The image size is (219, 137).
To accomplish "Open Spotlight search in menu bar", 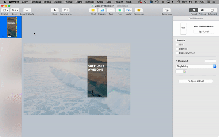I will pos(145,2).
